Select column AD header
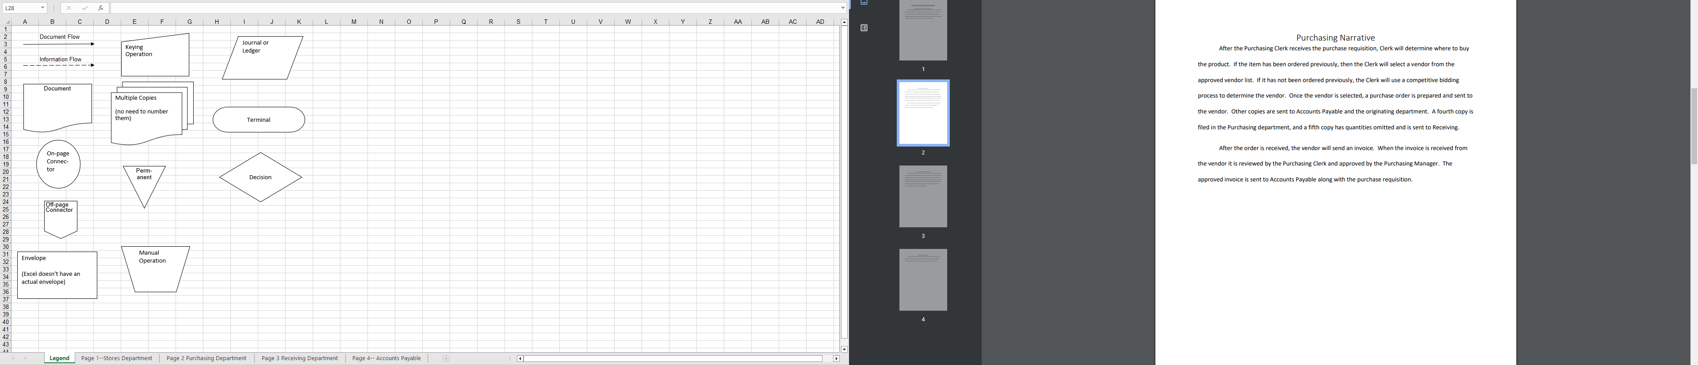Viewport: 1698px width, 365px height. click(820, 22)
